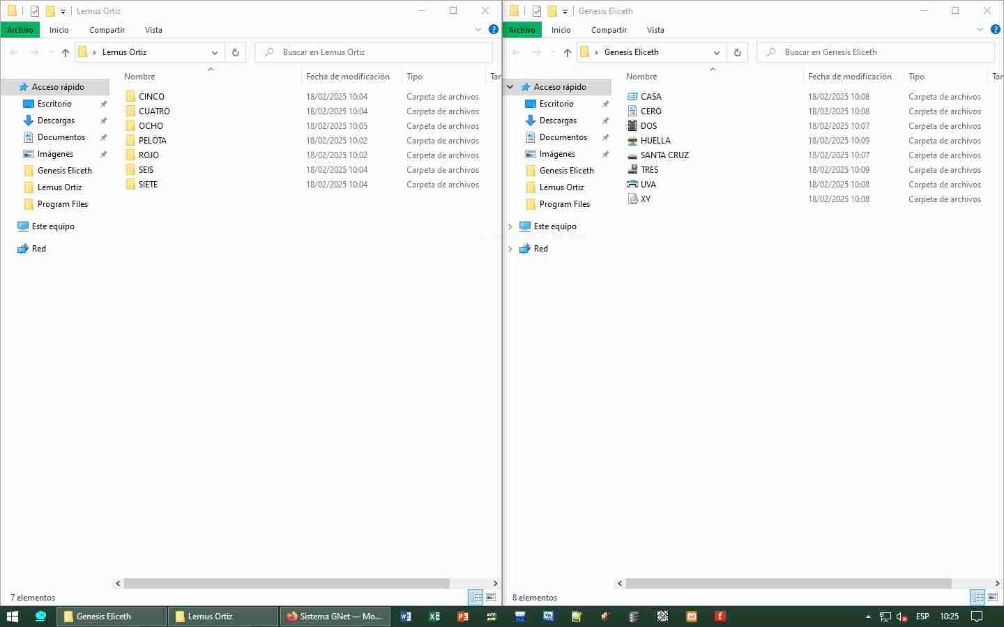Image resolution: width=1004 pixels, height=627 pixels.
Task: Click the CASA folder icon
Action: pyautogui.click(x=632, y=97)
